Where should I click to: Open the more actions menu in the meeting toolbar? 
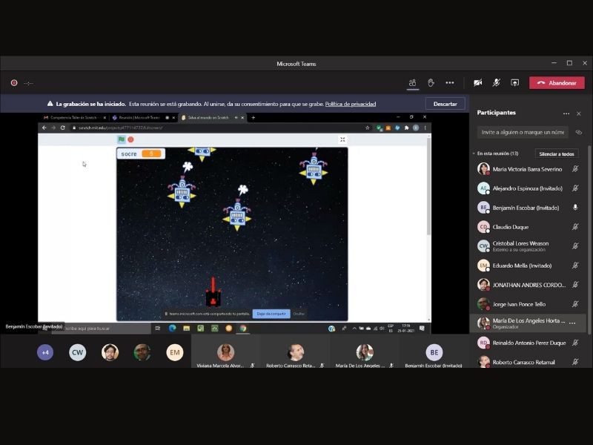point(450,83)
